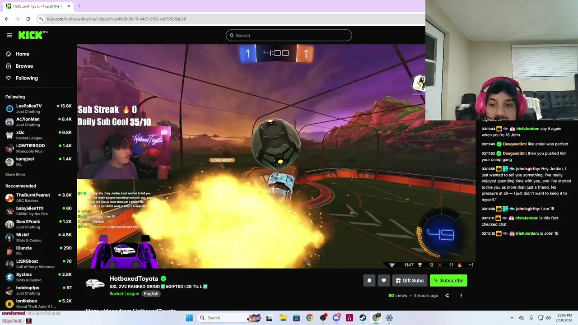Select the Hotboxedtoyota Kick browser tab
The width and height of the screenshot is (578, 325).
38,6
